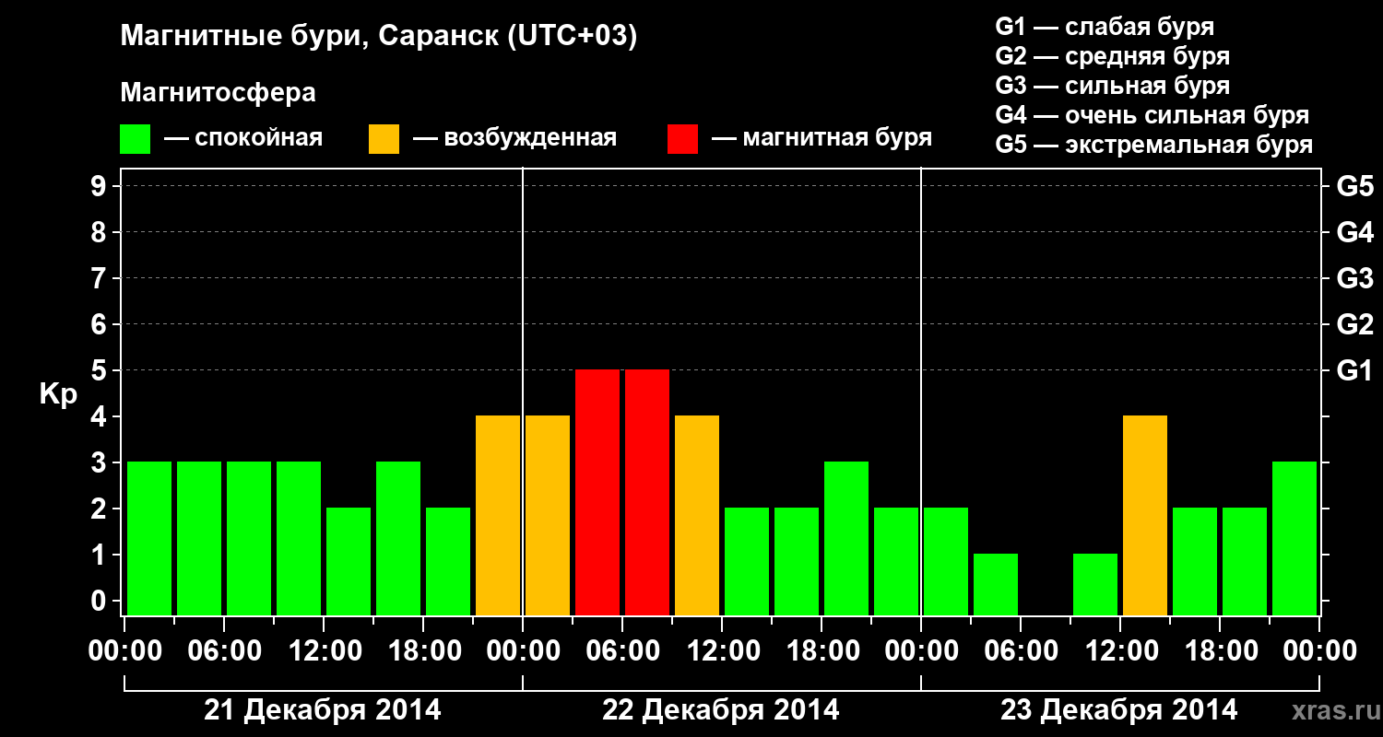The height and width of the screenshot is (737, 1383).
Task: Click the Kp axis value '0'
Action: click(100, 601)
